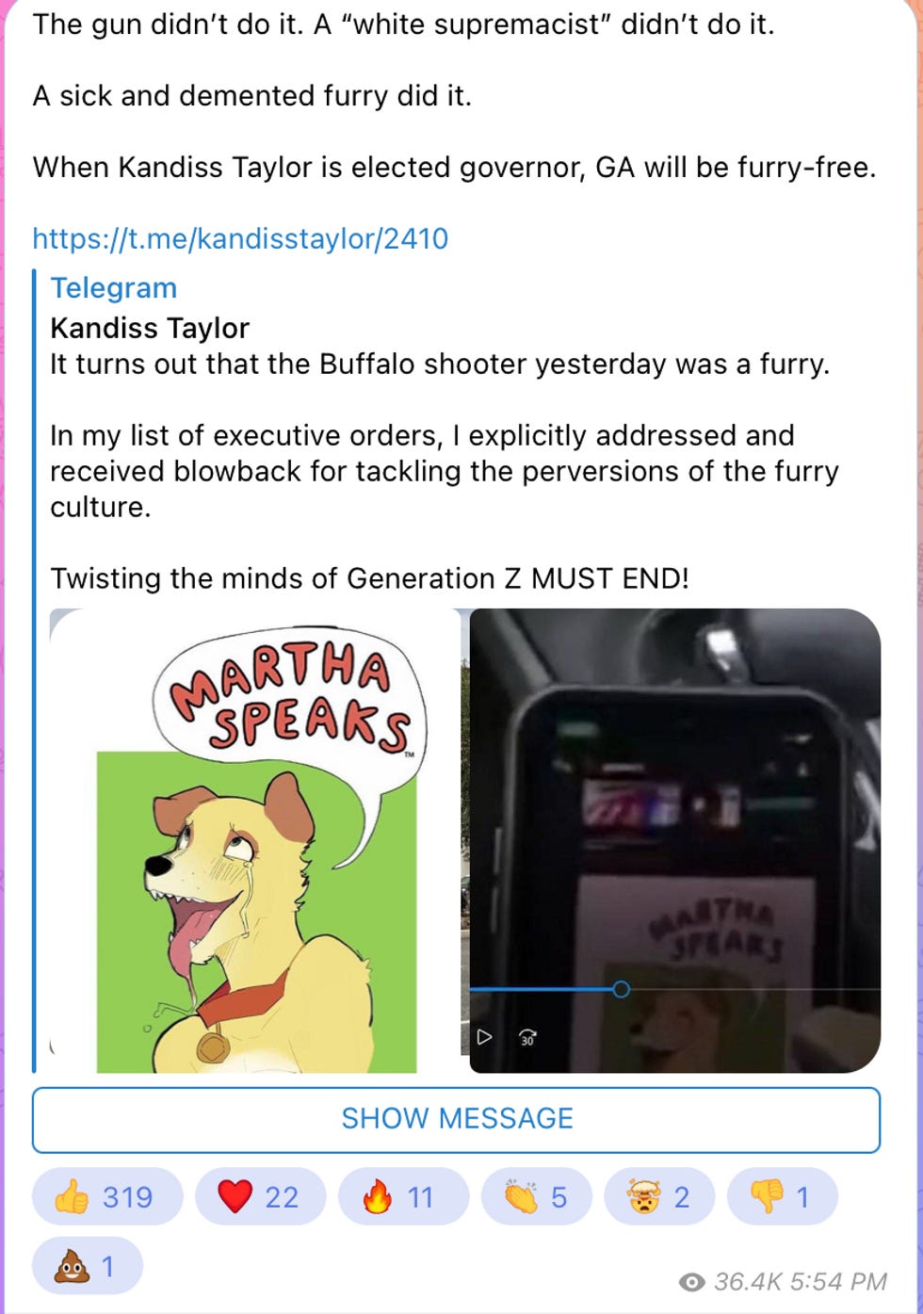Click the video progress slider handle
Screen dimensions: 923x1314
[621, 989]
